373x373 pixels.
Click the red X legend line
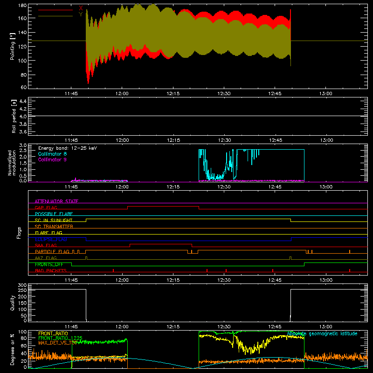(x=55, y=10)
